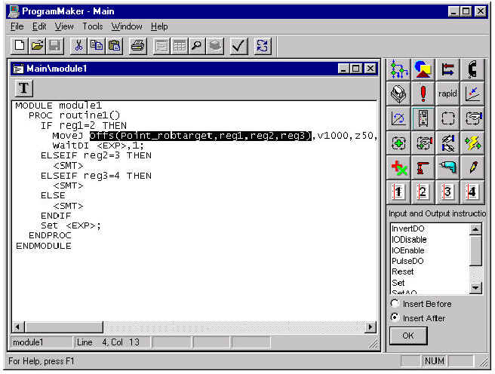Select the computer terminal palette icon

point(398,93)
